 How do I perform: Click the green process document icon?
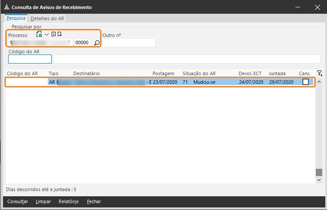pos(39,34)
